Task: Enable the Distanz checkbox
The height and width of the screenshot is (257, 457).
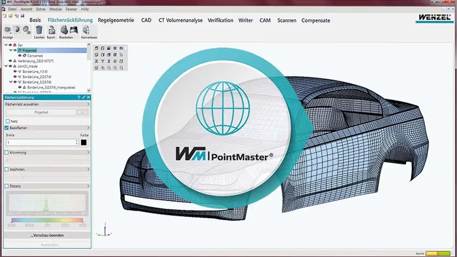Action: click(x=7, y=186)
